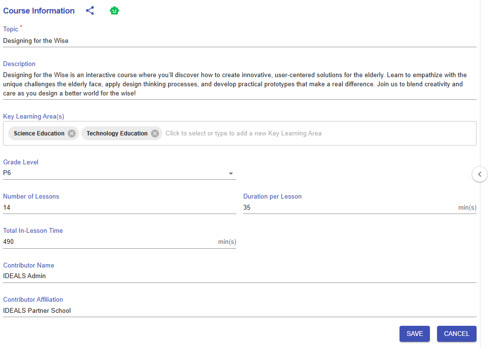Click the Course Information heading
491x348 pixels.
point(39,11)
